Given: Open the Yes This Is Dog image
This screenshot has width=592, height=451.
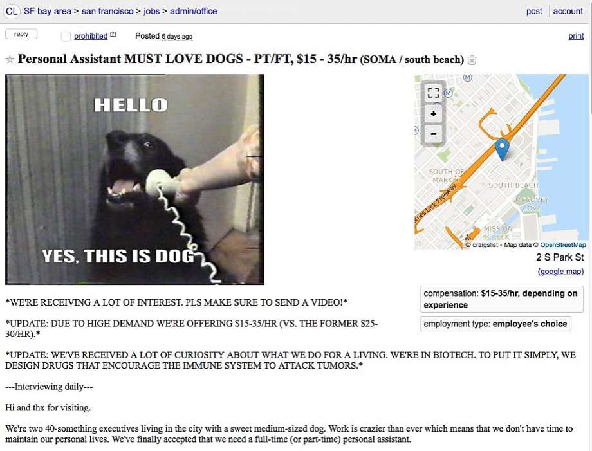Looking at the screenshot, I should click(134, 179).
